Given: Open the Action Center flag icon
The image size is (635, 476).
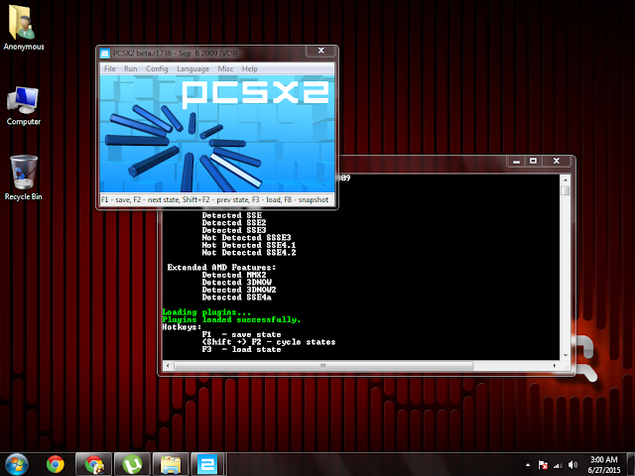Looking at the screenshot, I should (543, 465).
